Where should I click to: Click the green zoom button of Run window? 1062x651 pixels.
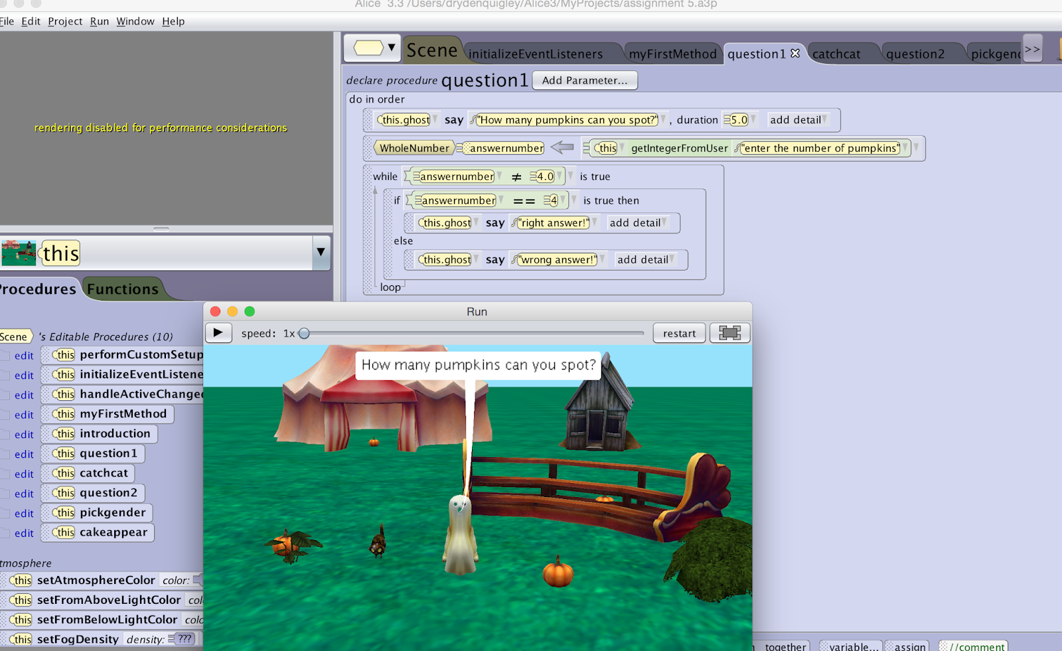click(250, 311)
